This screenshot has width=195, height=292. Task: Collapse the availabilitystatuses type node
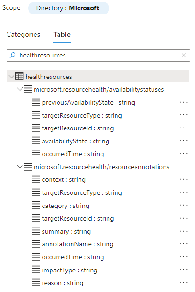(x=20, y=89)
